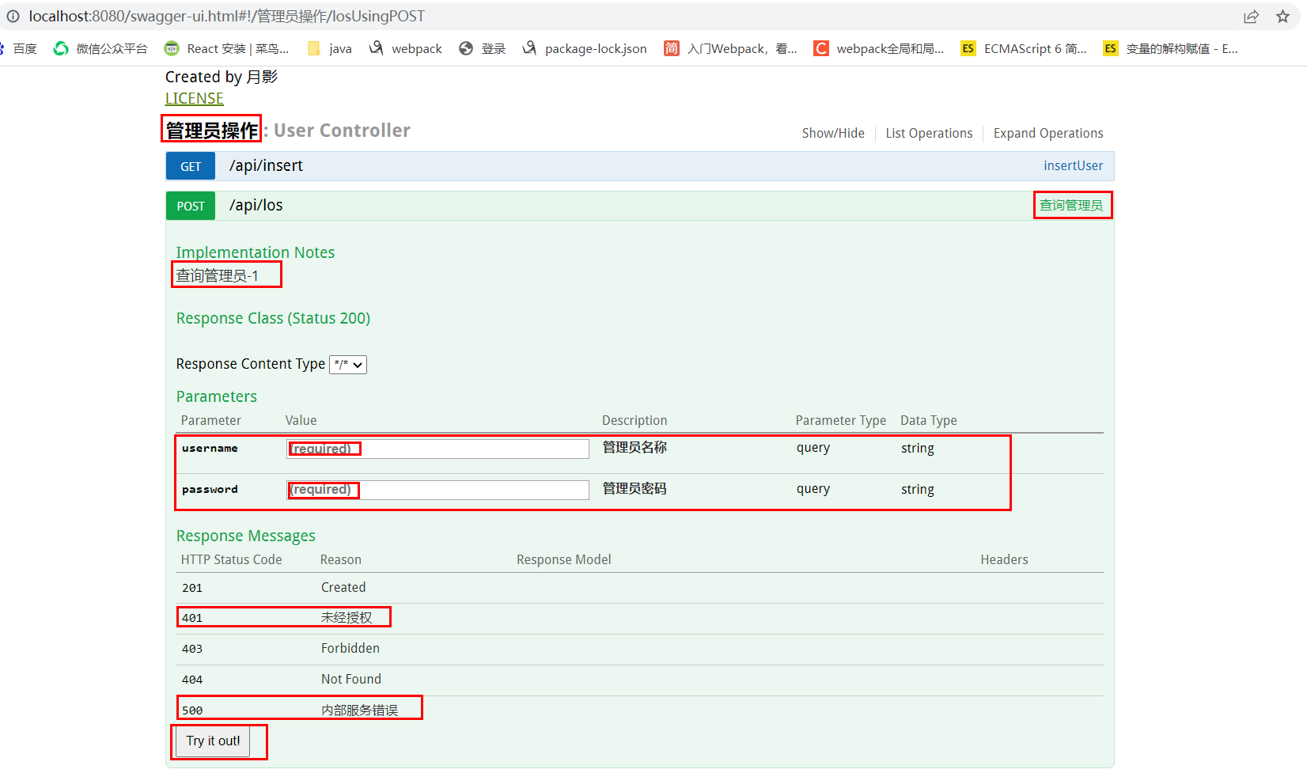Click the insertUser operation summary
Screen dimensions: 1307x773
[1073, 166]
